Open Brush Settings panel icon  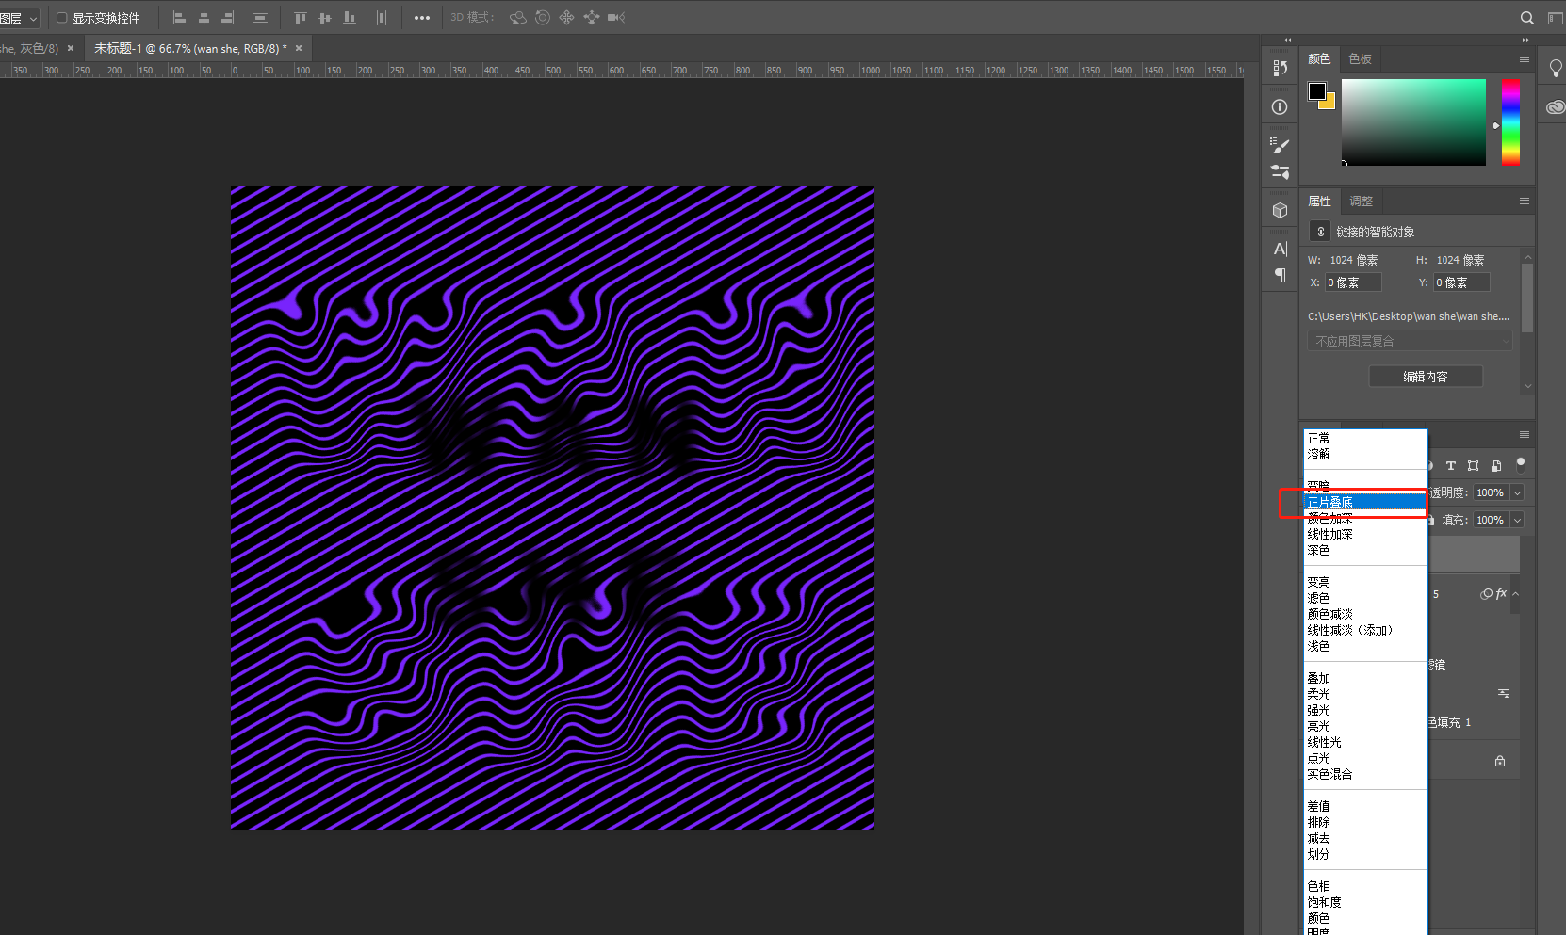[x=1280, y=172]
